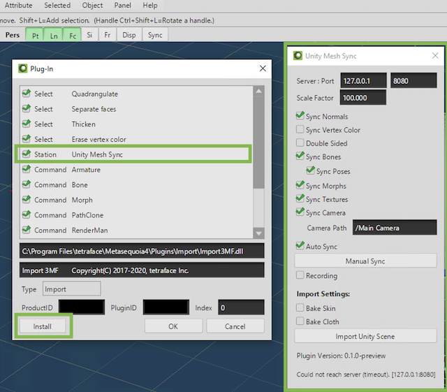Enable the Sync Vertex Color checkbox
The height and width of the screenshot is (392, 447).
(x=300, y=130)
